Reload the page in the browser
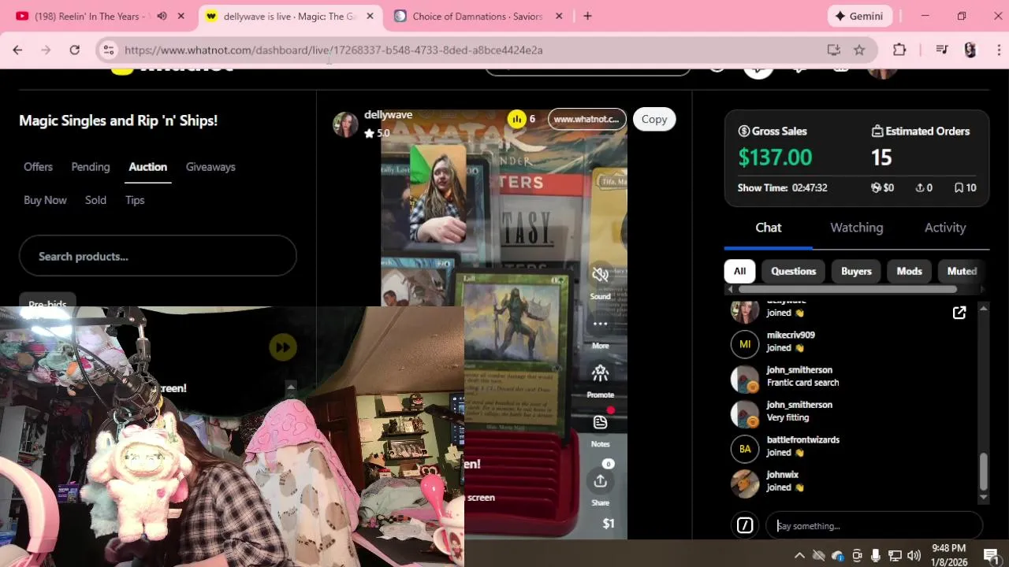The image size is (1009, 567). pyautogui.click(x=74, y=50)
